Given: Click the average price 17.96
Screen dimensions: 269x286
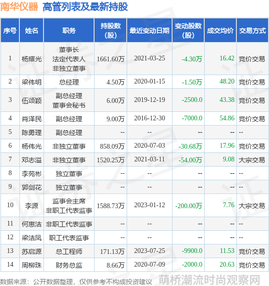Looking at the screenshot, I should pos(227,145).
